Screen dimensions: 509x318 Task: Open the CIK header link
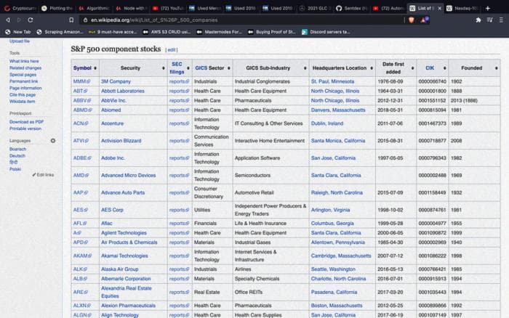click(430, 68)
